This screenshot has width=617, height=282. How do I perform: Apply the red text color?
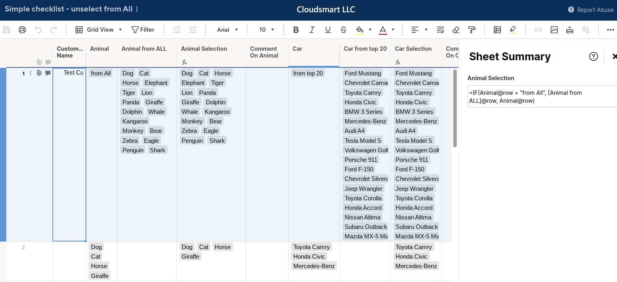[x=383, y=30]
